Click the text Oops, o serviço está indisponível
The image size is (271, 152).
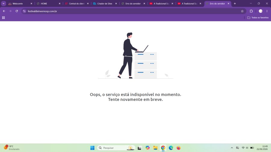coord(135,94)
